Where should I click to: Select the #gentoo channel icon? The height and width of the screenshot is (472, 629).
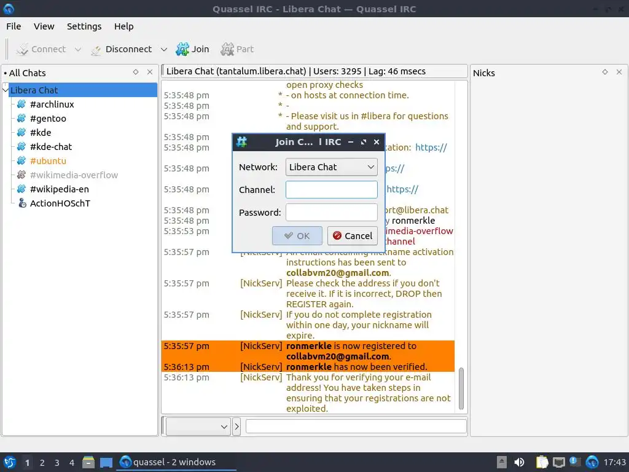tap(21, 119)
